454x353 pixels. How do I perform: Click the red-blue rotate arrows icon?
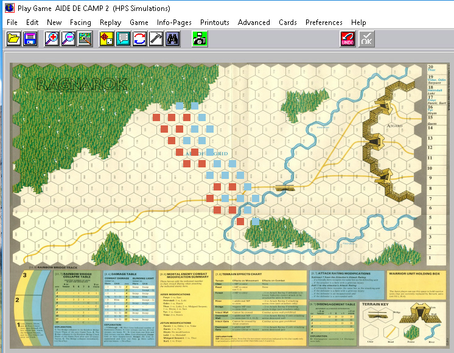(140, 38)
